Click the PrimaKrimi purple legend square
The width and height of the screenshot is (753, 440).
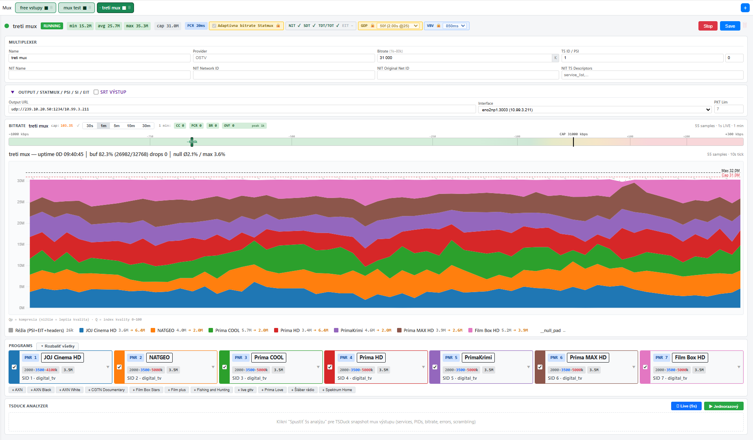[x=336, y=330]
